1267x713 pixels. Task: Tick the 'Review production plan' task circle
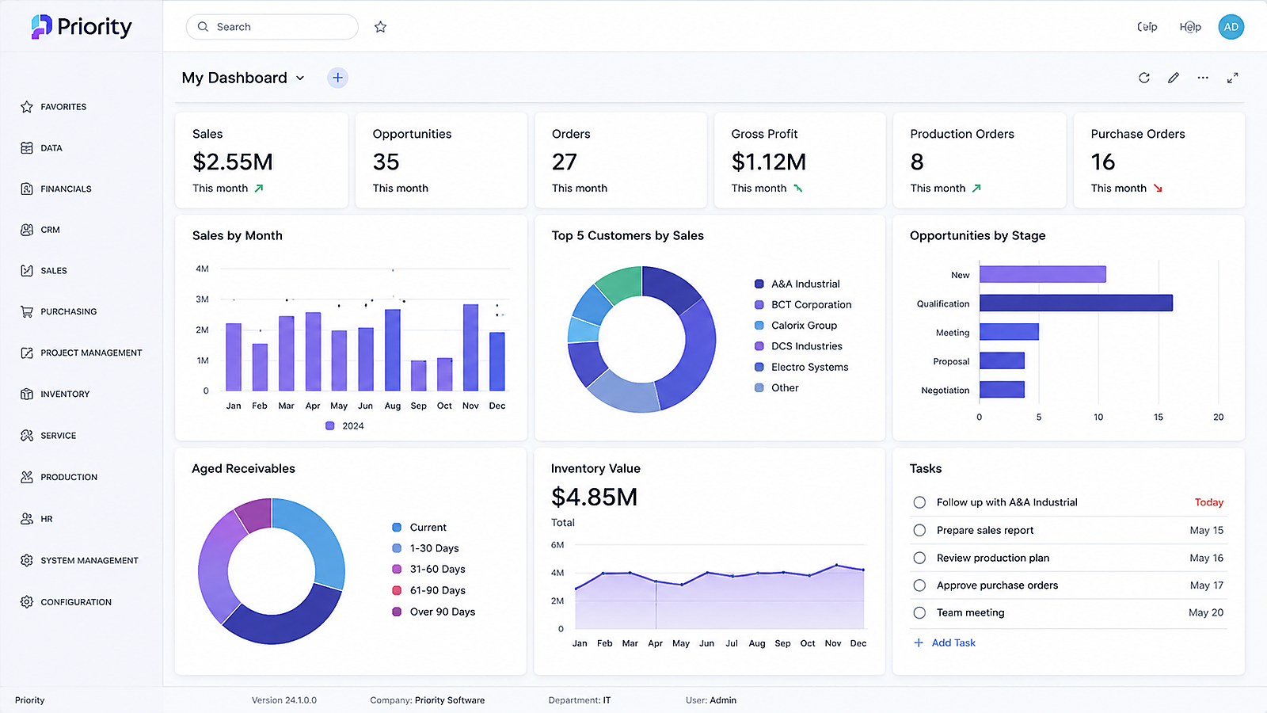[x=919, y=558]
